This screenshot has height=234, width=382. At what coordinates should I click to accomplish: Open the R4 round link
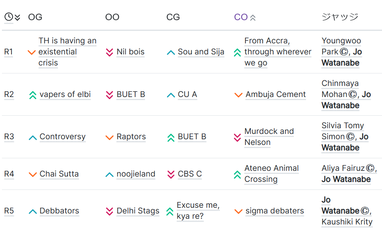[x=9, y=174]
